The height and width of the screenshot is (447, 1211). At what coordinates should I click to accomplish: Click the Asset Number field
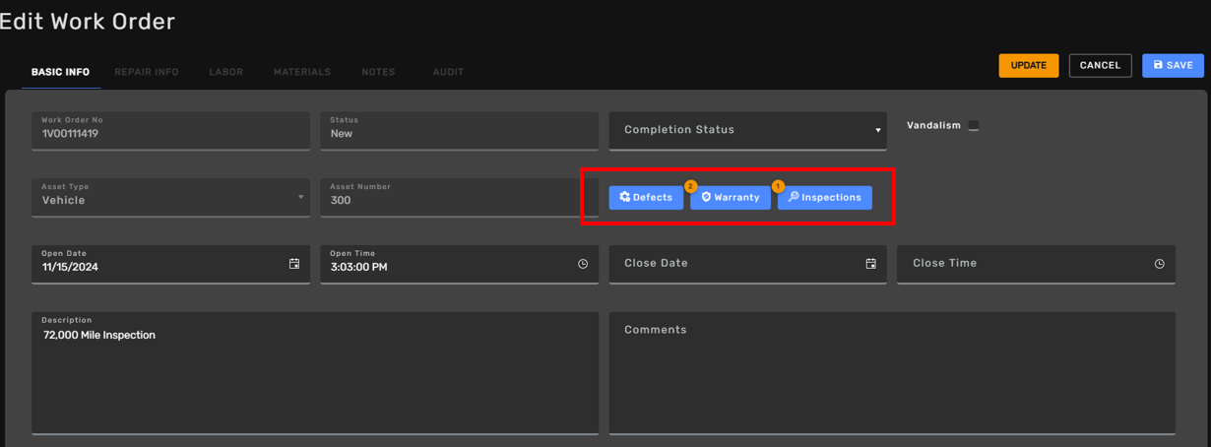(459, 197)
